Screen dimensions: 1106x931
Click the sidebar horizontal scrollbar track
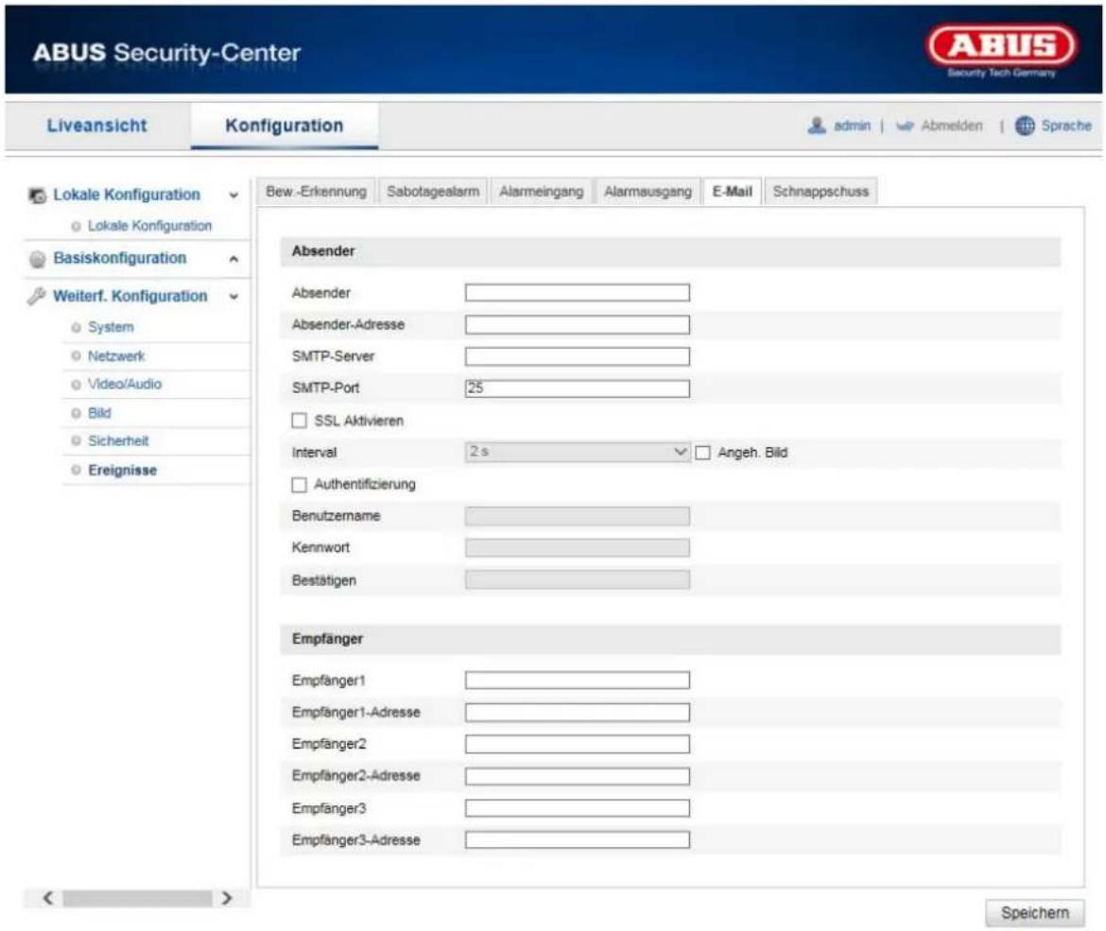137,898
